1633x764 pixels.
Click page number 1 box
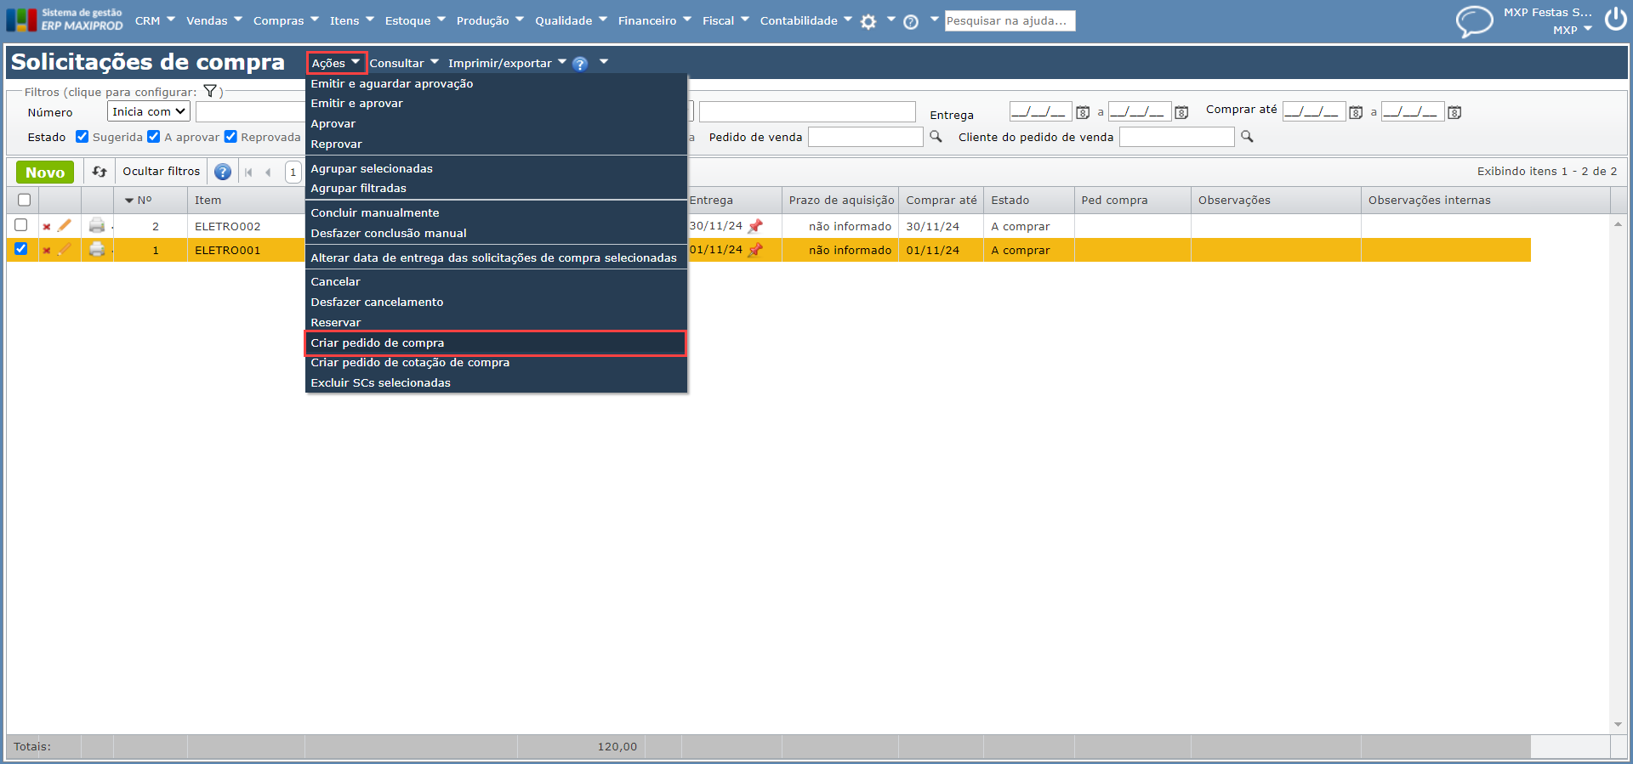tap(293, 173)
